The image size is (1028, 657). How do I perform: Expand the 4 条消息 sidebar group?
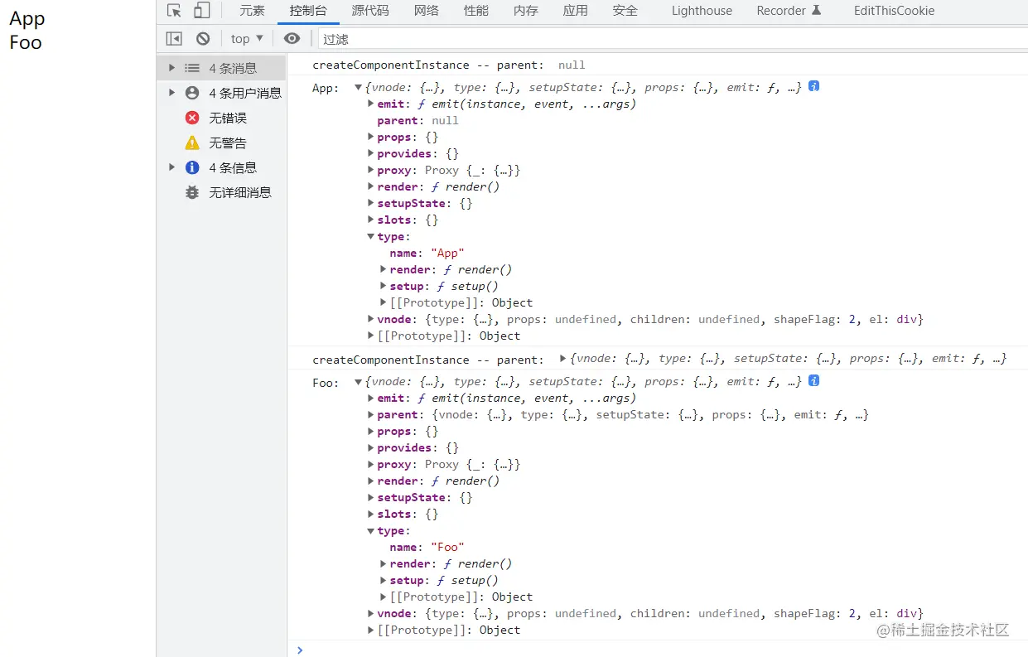[172, 68]
